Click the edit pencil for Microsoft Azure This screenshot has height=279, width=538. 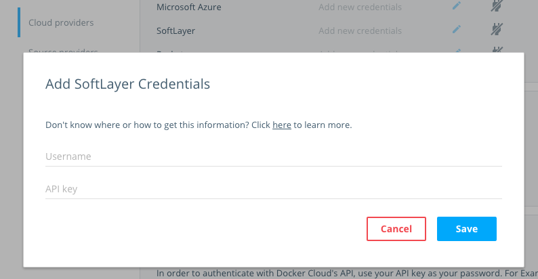(x=457, y=7)
